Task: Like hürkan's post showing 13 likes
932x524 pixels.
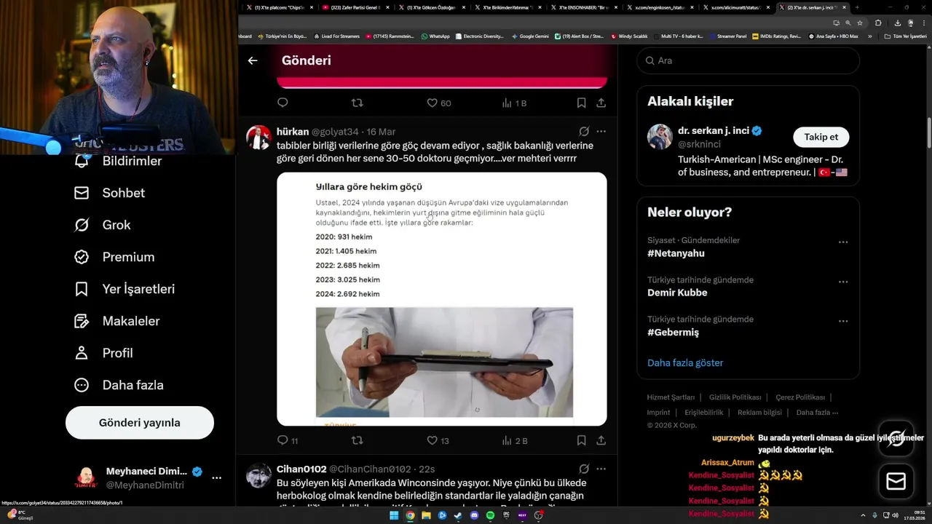Action: coord(438,440)
